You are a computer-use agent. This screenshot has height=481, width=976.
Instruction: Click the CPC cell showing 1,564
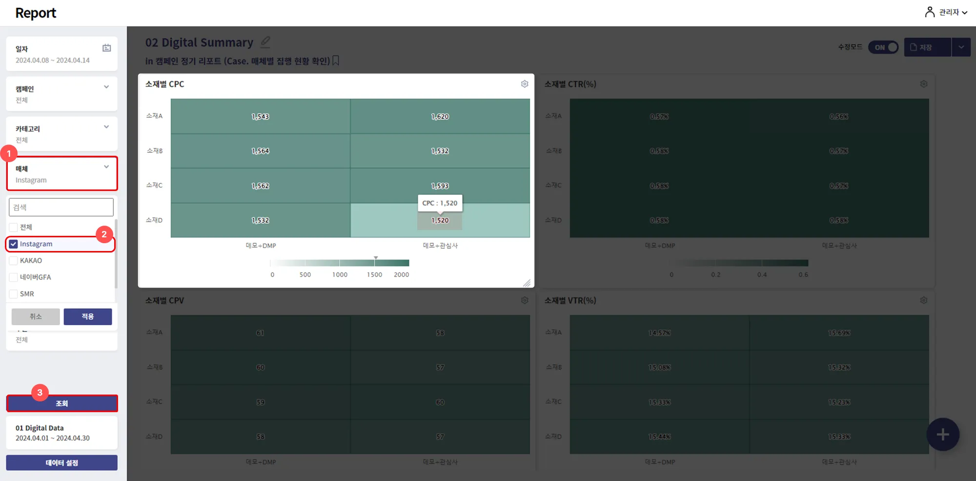coord(261,151)
